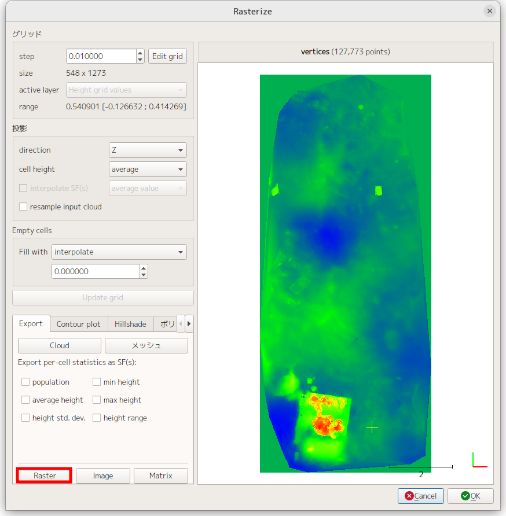Image resolution: width=506 pixels, height=516 pixels.
Task: Click the highlighted Raster export button
Action: [x=43, y=475]
